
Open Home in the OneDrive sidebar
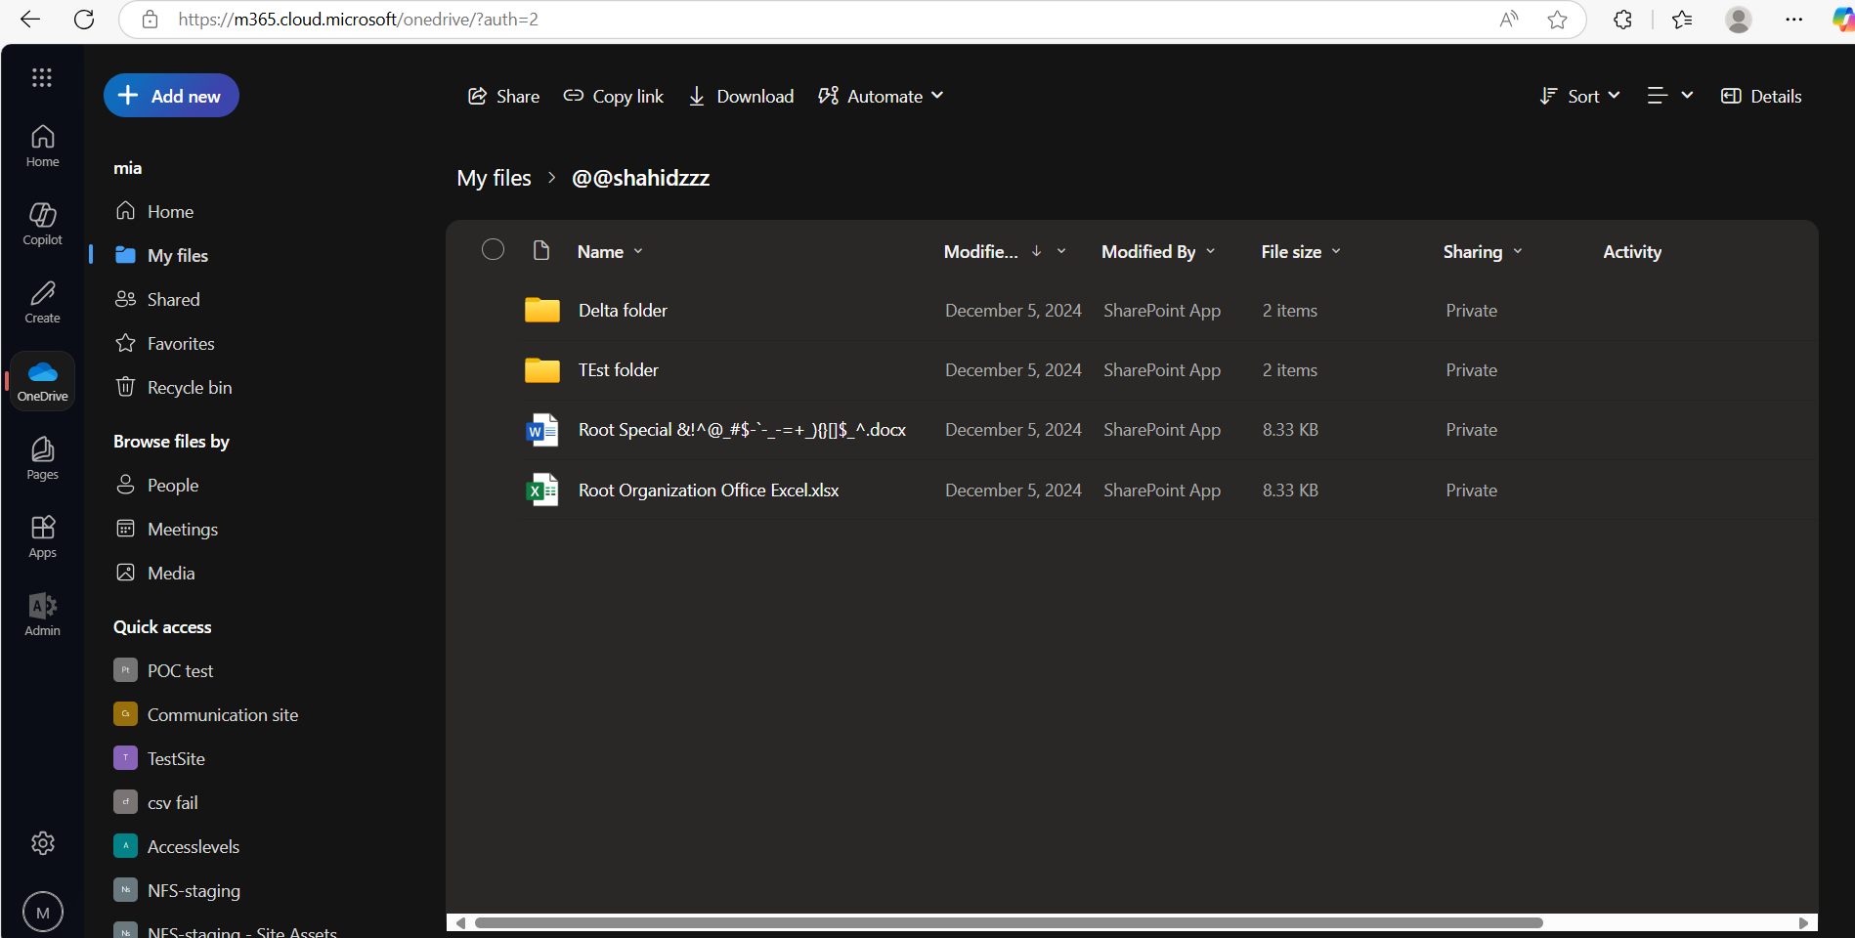170,211
